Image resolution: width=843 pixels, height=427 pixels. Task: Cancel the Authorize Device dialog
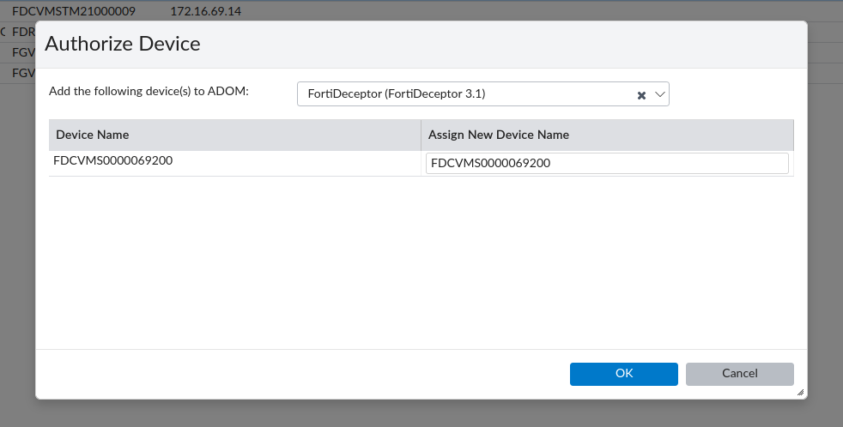[739, 374]
